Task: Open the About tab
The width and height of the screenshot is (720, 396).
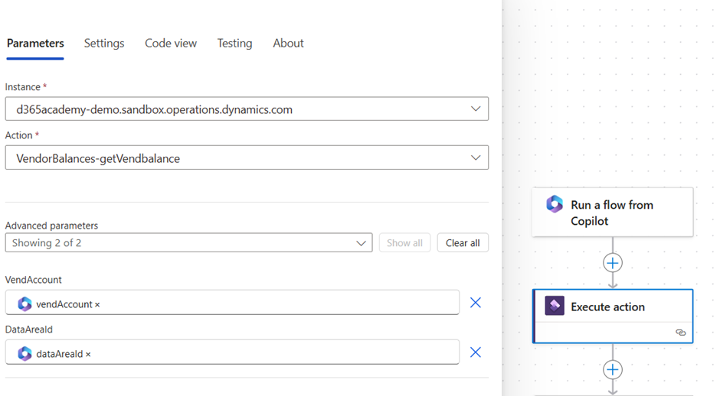Action: (x=288, y=44)
